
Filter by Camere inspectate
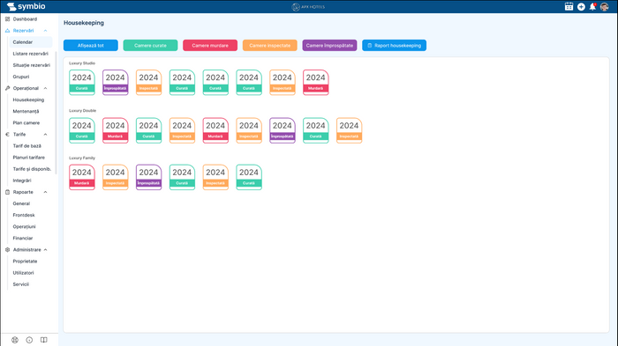click(x=270, y=45)
